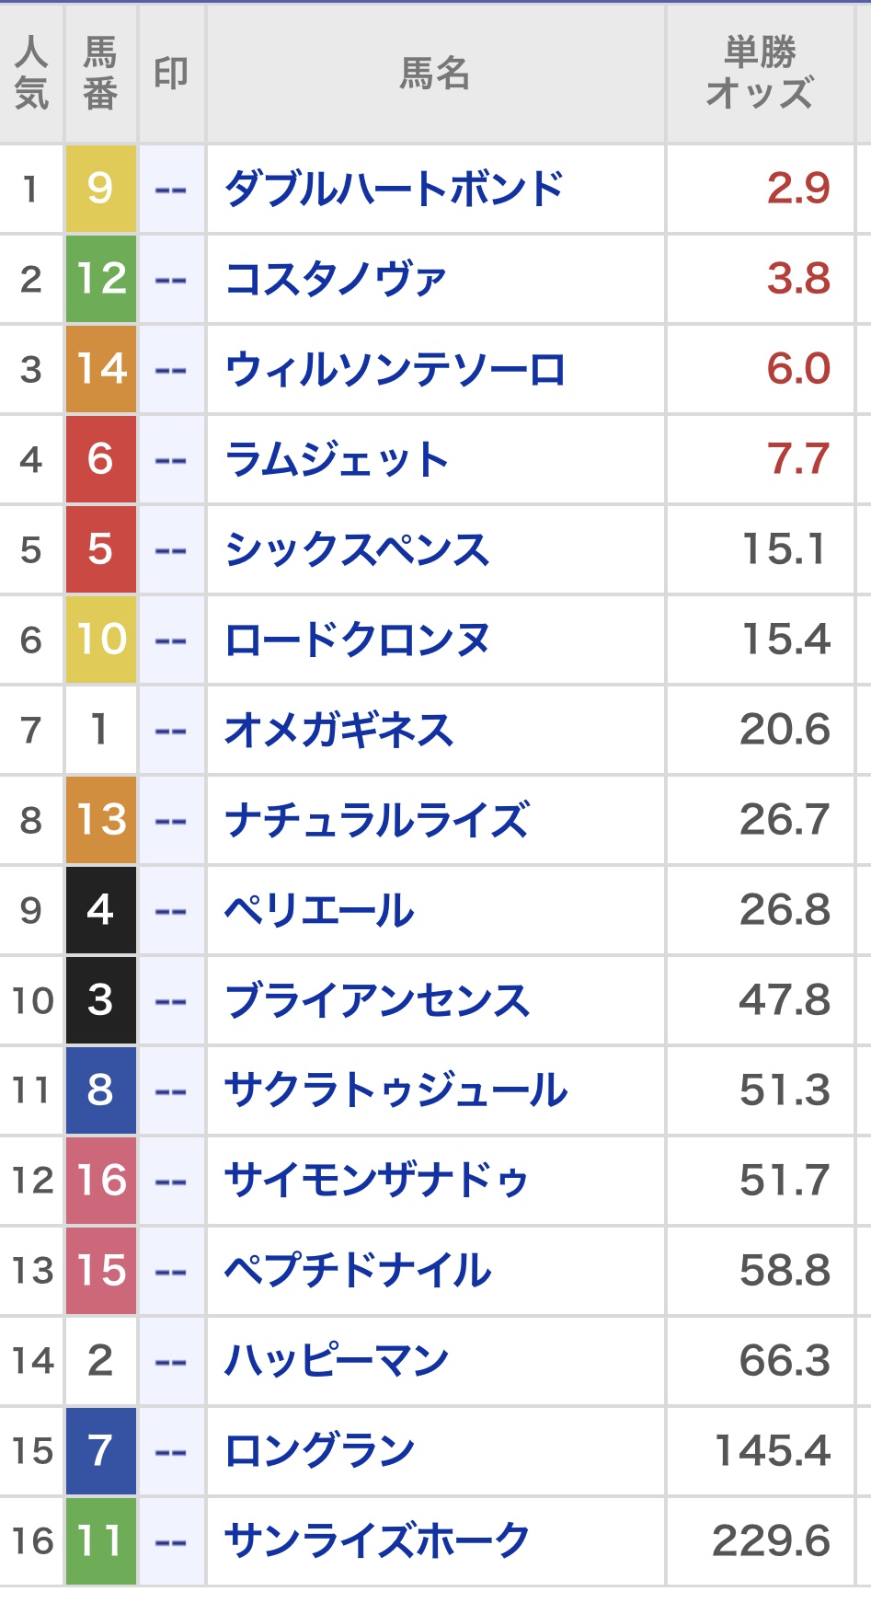Click the 馬名 column header
Viewport: 871px width, 1603px height.
pos(435,74)
